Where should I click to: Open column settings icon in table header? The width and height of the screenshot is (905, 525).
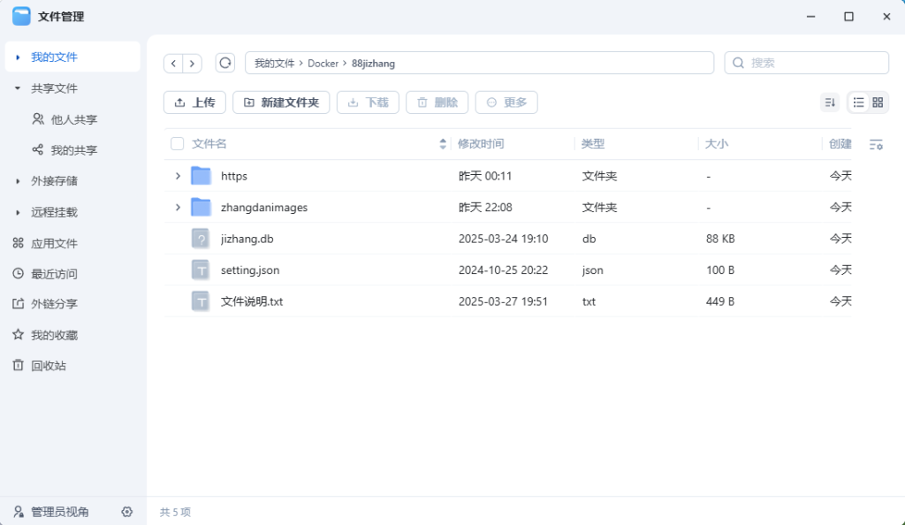pos(876,144)
